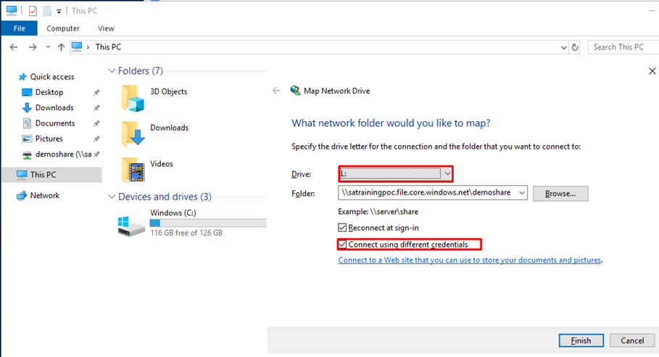Click the Back navigation arrow
This screenshot has height=357, width=659.
click(14, 47)
